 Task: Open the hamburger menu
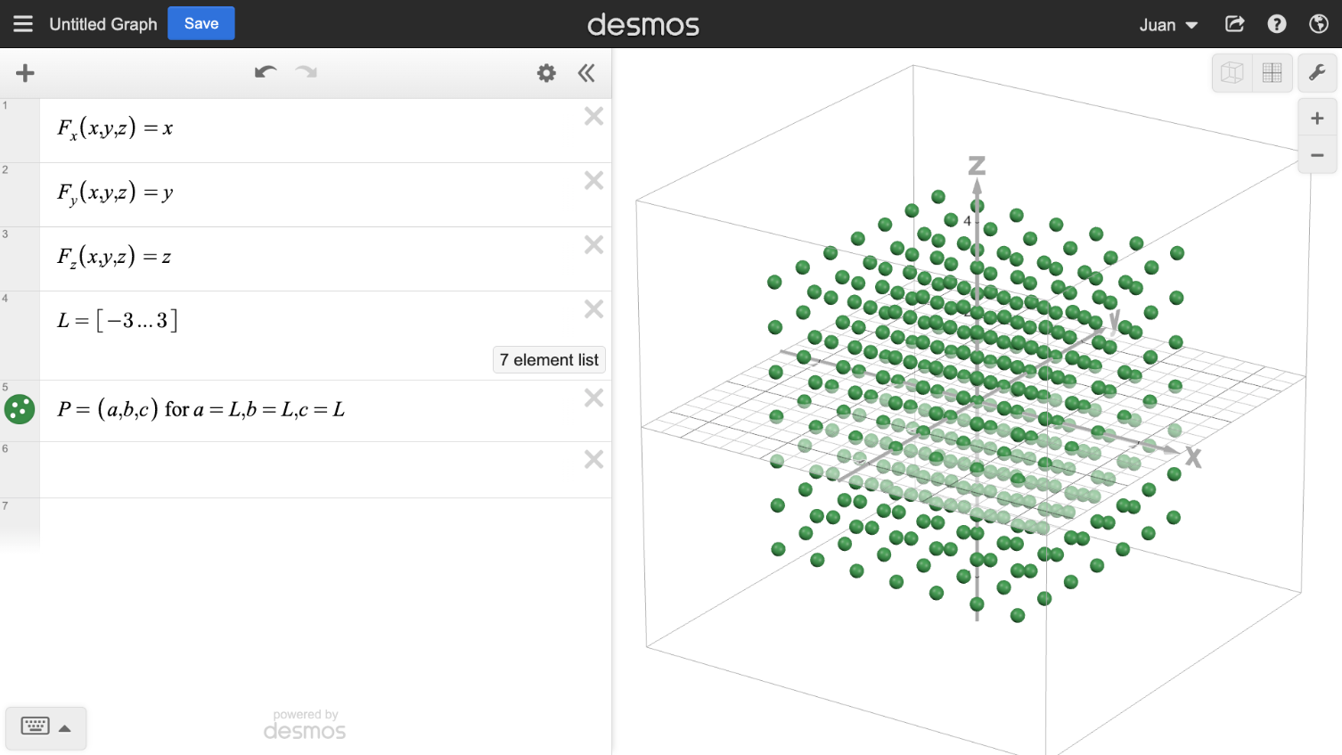[x=23, y=24]
